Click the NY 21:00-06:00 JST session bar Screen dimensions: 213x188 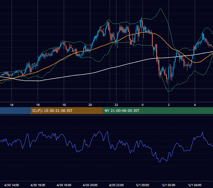click(158, 111)
